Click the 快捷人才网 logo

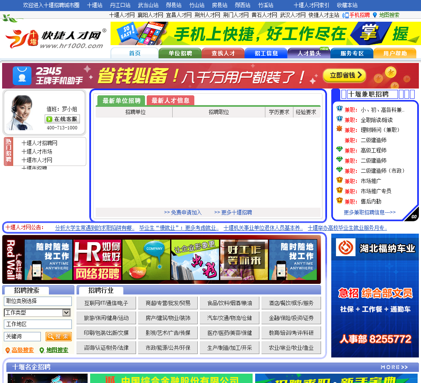55,38
